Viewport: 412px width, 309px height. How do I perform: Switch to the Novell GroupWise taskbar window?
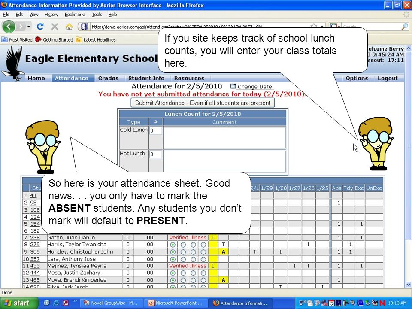[x=112, y=303]
